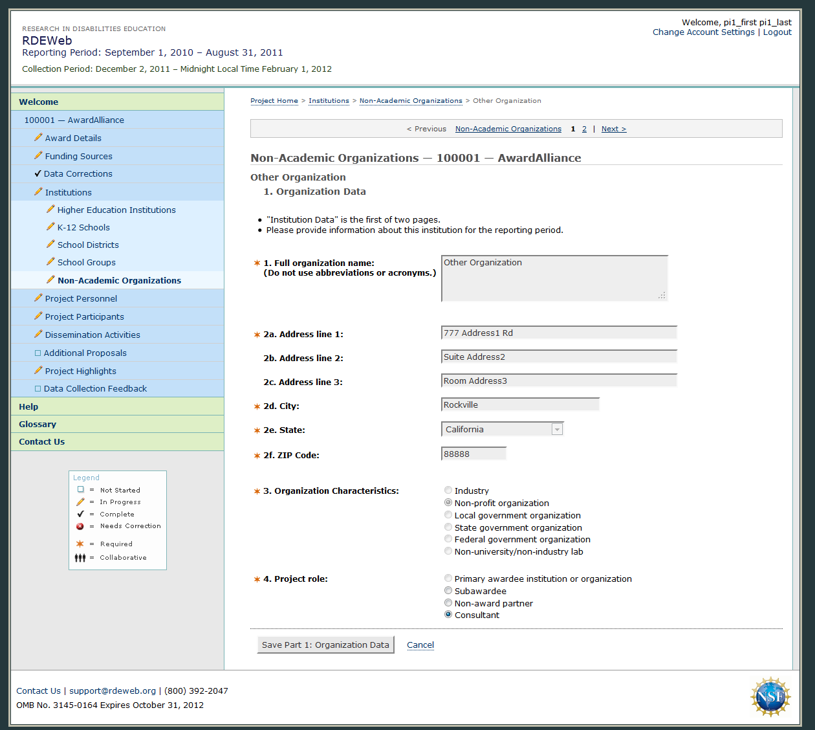This screenshot has height=730, width=815.
Task: Click the pencil icon next to Funding Sources
Action: (38, 155)
